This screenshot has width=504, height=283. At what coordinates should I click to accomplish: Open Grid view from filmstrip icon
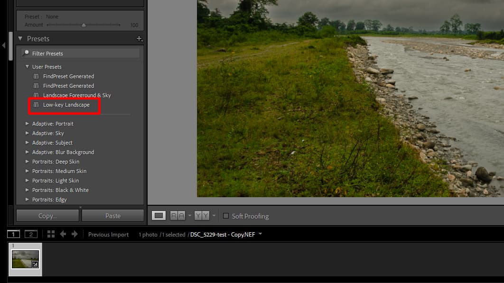pos(51,234)
